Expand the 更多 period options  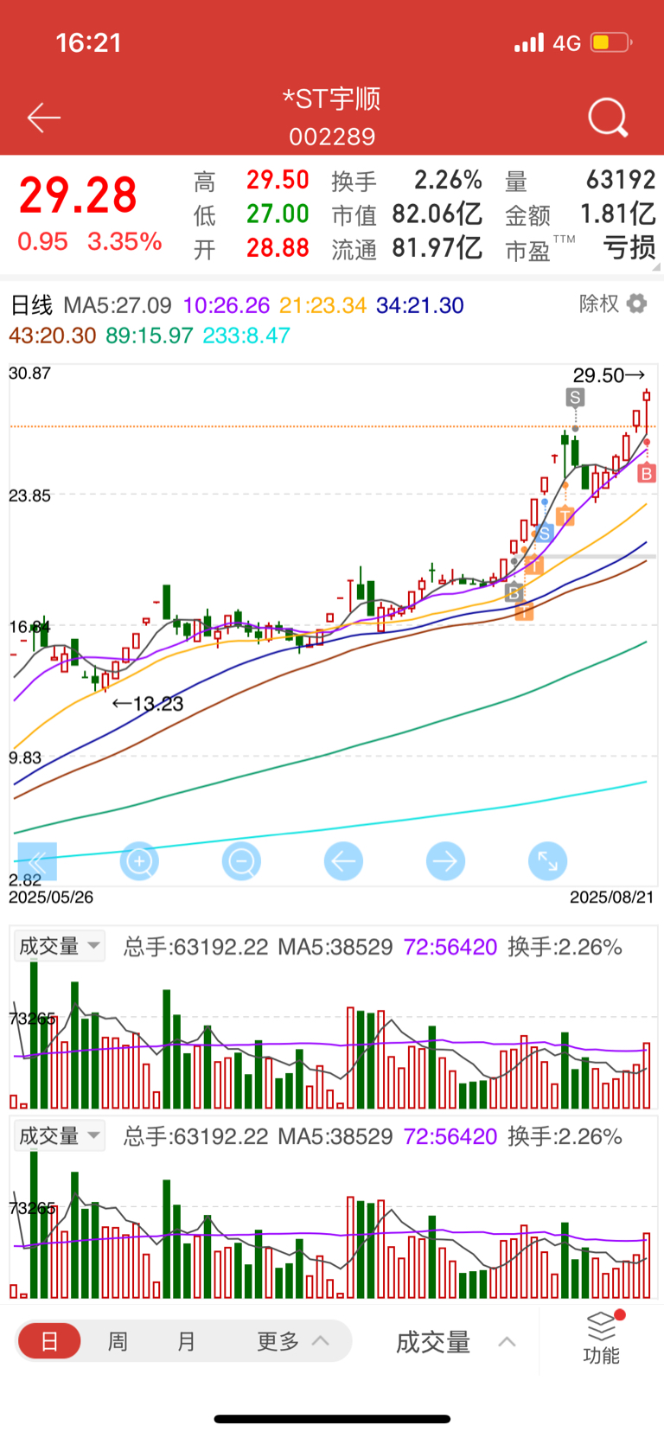[292, 1341]
